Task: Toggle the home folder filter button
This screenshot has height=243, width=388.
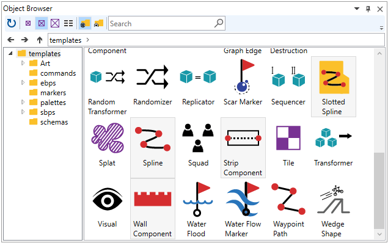Action: 98,23
